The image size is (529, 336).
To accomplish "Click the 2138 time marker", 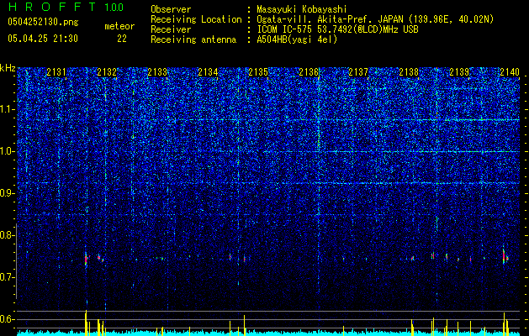I will click(x=409, y=72).
